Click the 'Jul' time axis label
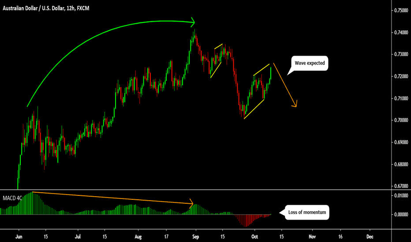 tap(78, 237)
